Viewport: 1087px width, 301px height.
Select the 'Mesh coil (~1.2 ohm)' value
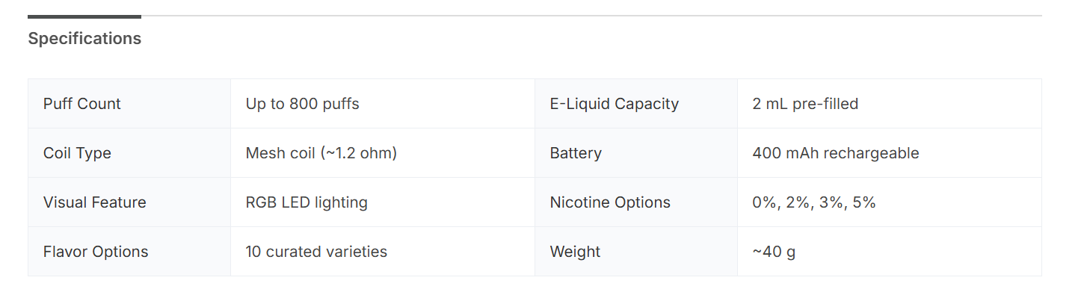click(x=321, y=153)
